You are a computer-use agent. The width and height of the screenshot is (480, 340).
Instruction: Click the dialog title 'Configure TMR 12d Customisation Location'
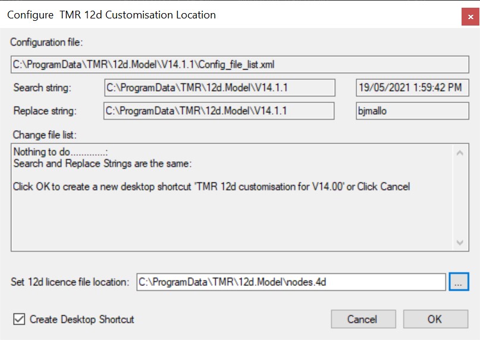pyautogui.click(x=111, y=15)
